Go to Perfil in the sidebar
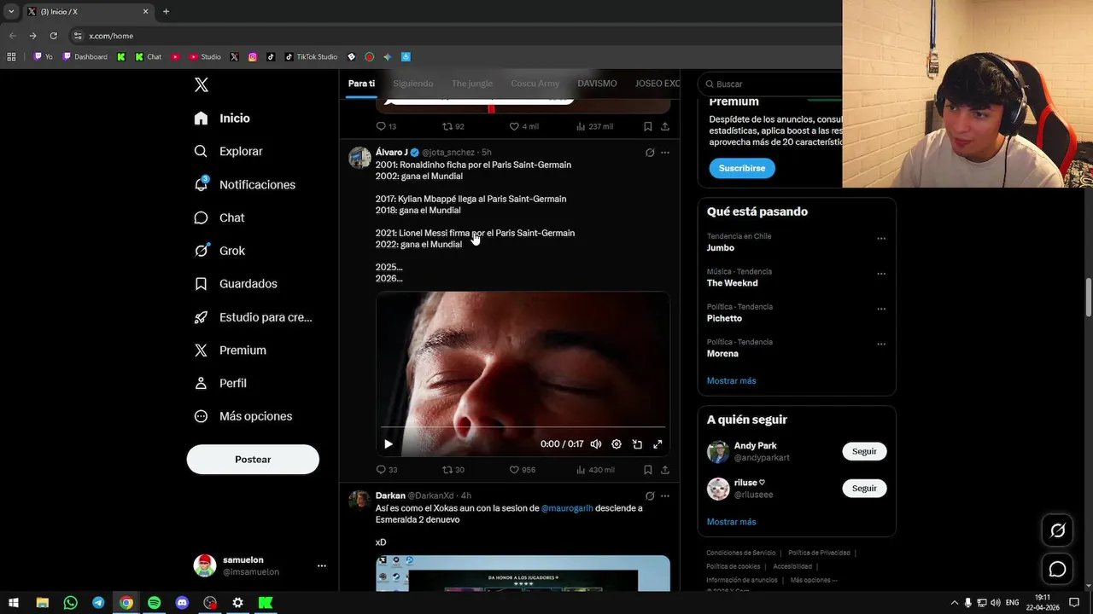Viewport: 1093px width, 614px height. pos(220,383)
